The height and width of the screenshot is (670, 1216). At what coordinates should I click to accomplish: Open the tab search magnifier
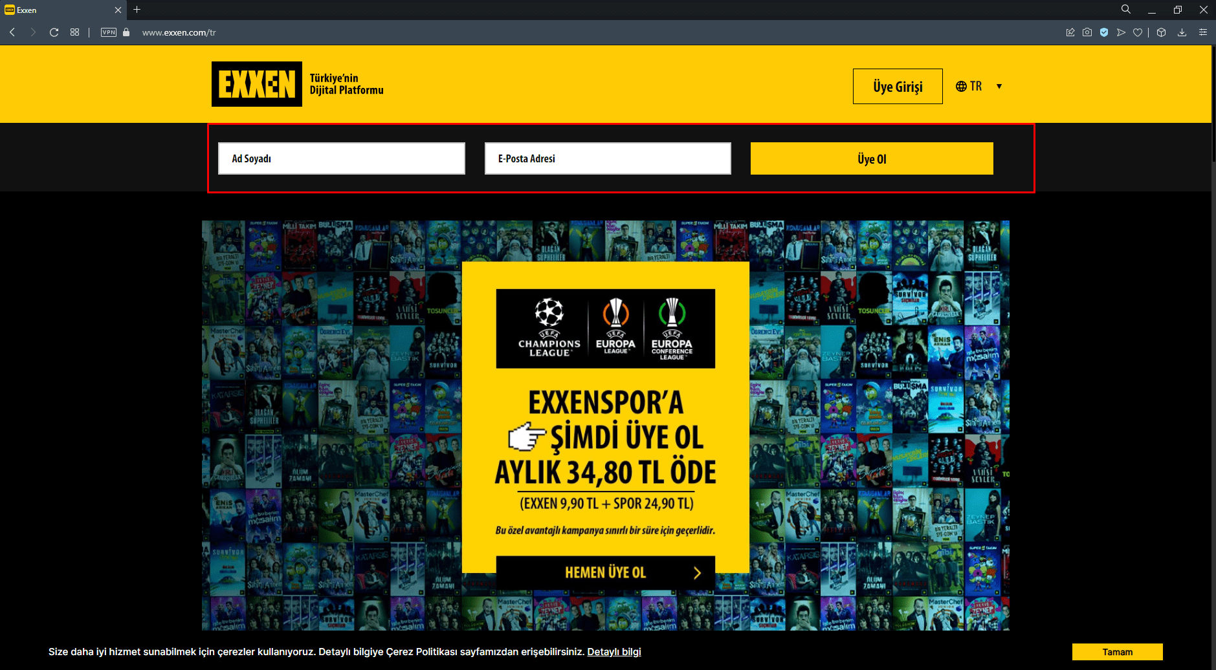(1126, 10)
